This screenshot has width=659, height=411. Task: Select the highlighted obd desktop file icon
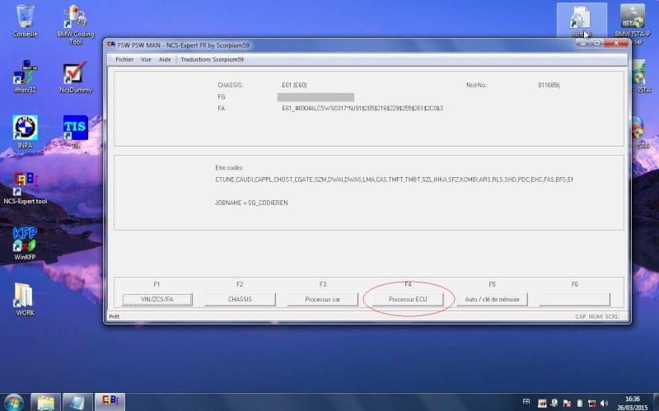[582, 21]
